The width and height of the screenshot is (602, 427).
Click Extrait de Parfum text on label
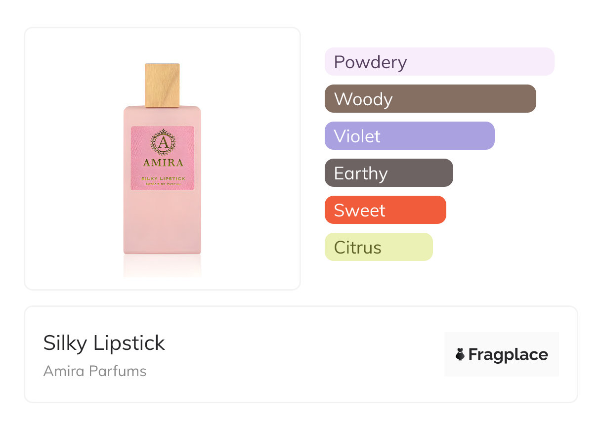pos(163,184)
